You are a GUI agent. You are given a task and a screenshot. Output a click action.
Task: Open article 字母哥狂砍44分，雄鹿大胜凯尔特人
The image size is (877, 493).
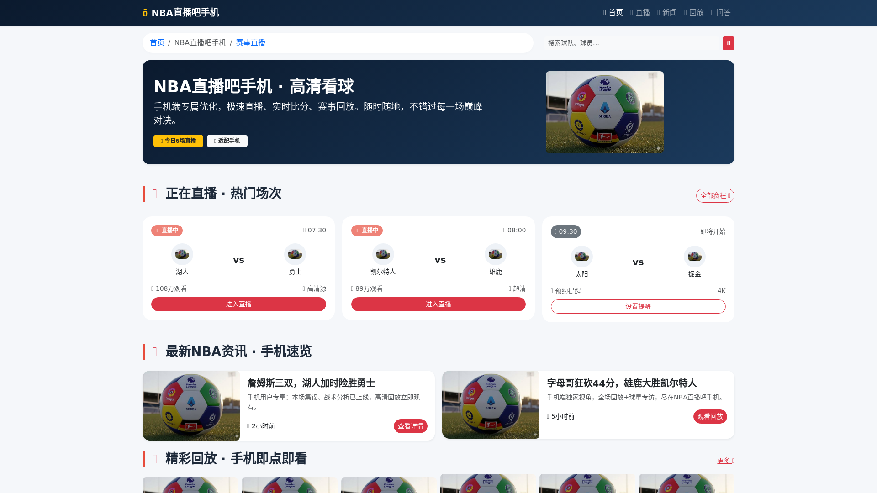(622, 383)
